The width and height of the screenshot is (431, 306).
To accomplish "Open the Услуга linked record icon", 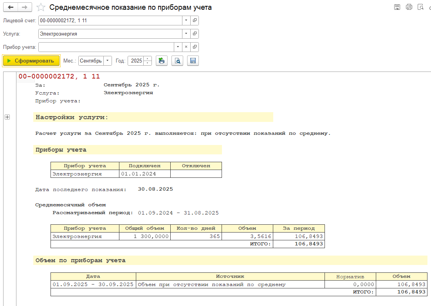I will click(x=195, y=34).
